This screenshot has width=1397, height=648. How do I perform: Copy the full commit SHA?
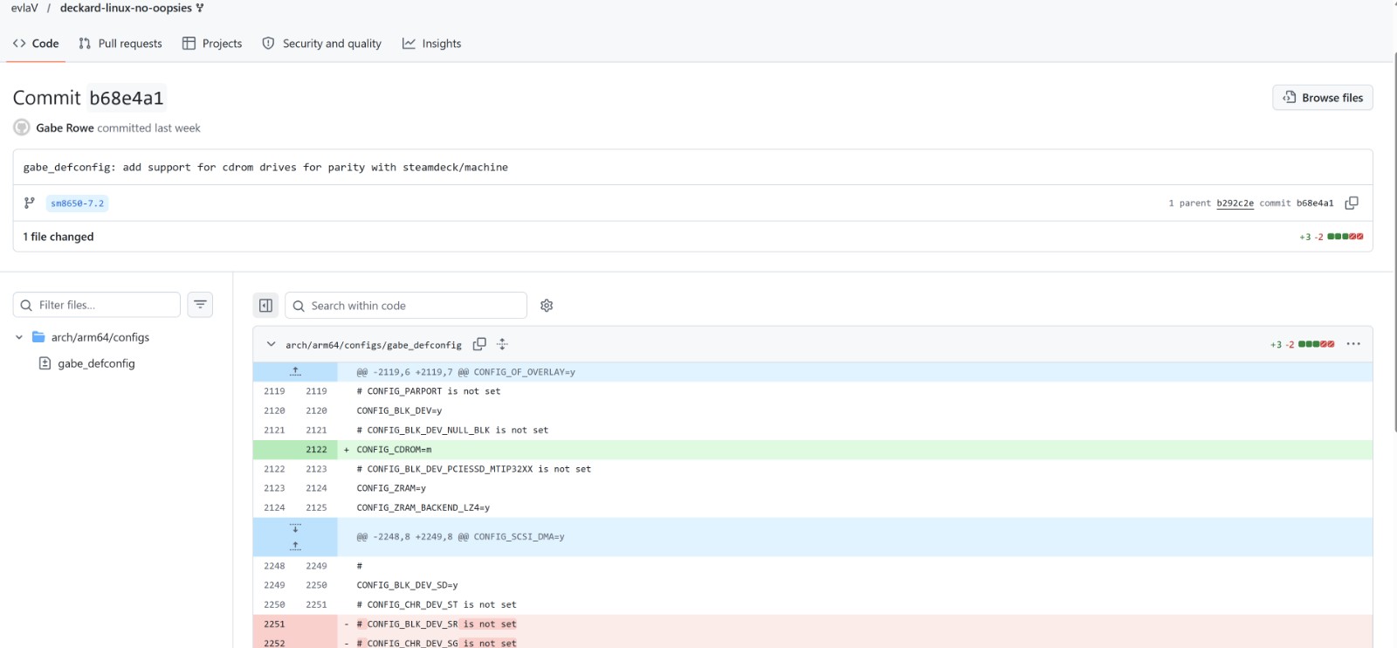coord(1352,203)
